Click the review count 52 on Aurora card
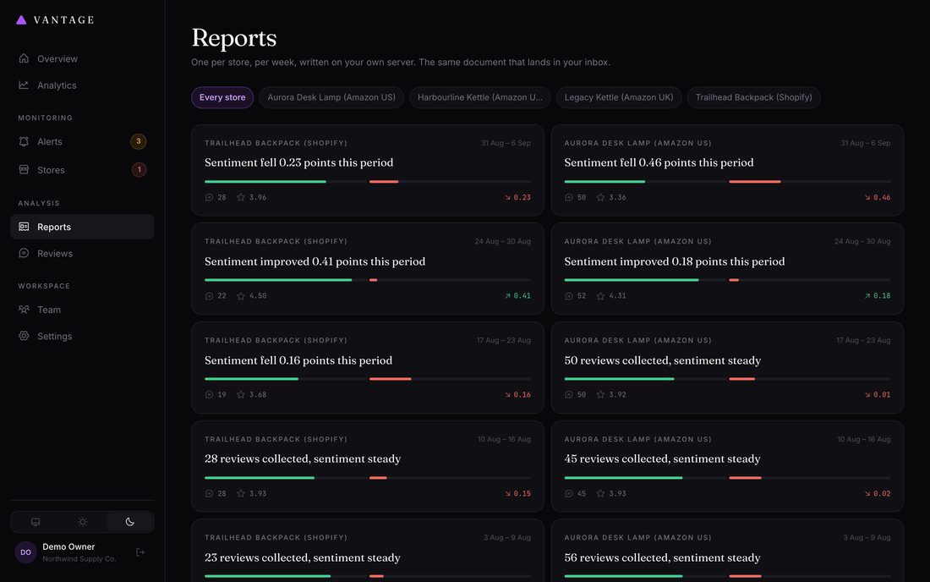The width and height of the screenshot is (930, 582). tap(582, 296)
